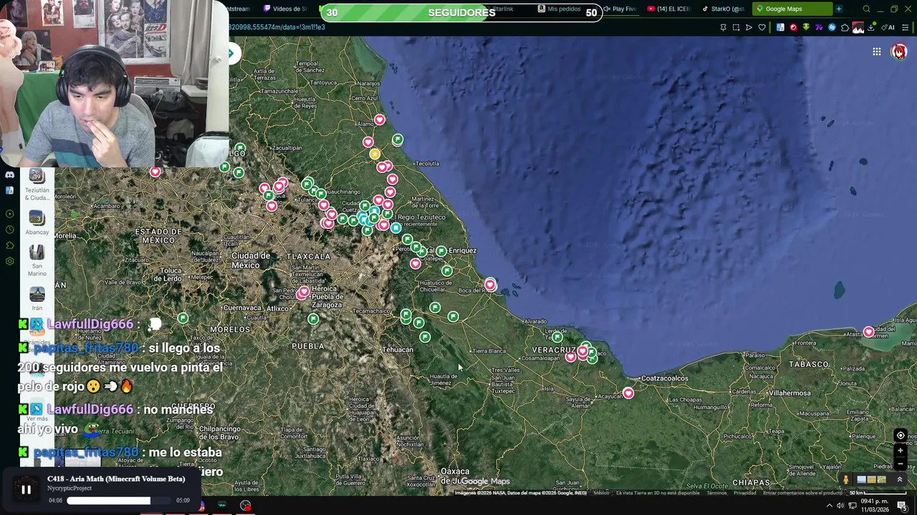
Task: Open the taskbar clock and date
Action: (x=875, y=506)
